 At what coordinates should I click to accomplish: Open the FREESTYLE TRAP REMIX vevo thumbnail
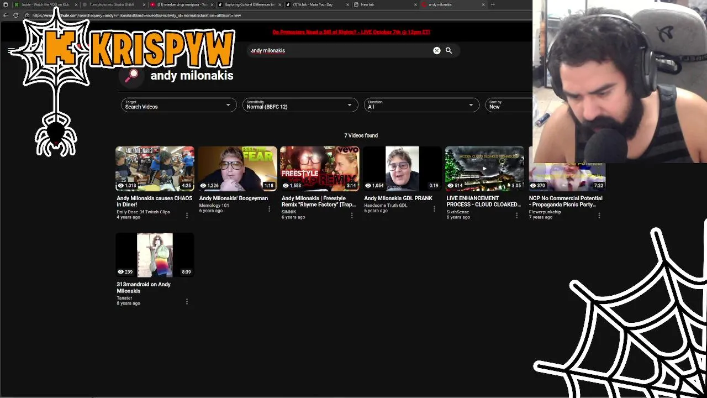point(320,169)
